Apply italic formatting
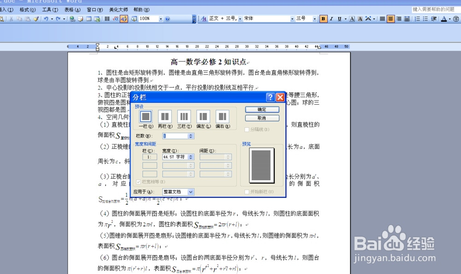The width and height of the screenshot is (461, 274). pyautogui.click(x=331, y=19)
